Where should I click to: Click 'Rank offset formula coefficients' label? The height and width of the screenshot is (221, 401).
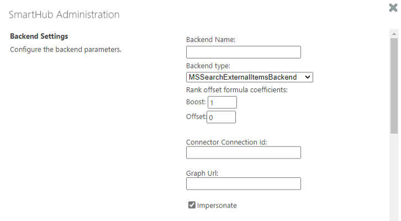coord(238,90)
